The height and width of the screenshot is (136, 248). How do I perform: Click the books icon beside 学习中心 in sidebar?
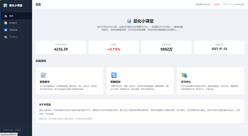(x=6, y=37)
